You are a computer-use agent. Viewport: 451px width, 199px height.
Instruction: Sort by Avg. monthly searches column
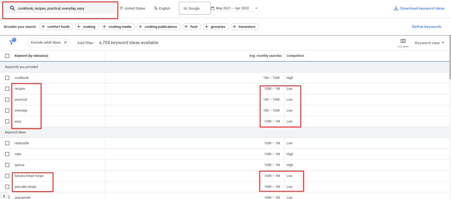tap(266, 56)
